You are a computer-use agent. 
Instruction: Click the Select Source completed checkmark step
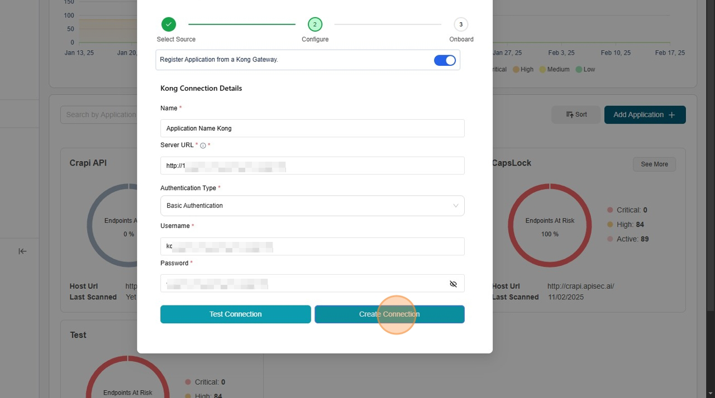[169, 25]
